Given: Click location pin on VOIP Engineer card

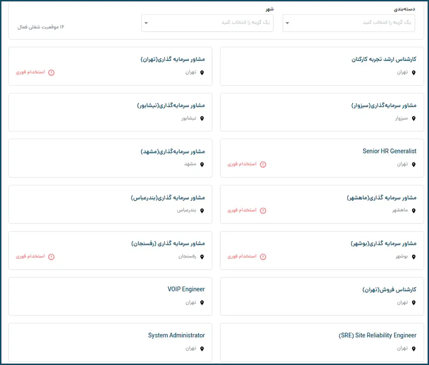Looking at the screenshot, I should point(202,303).
